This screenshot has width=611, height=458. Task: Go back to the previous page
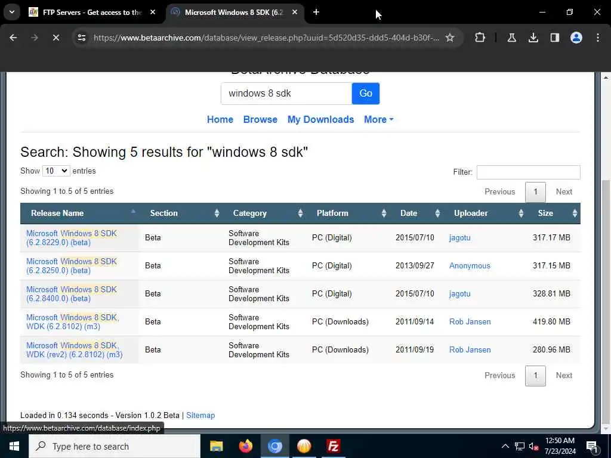13,38
